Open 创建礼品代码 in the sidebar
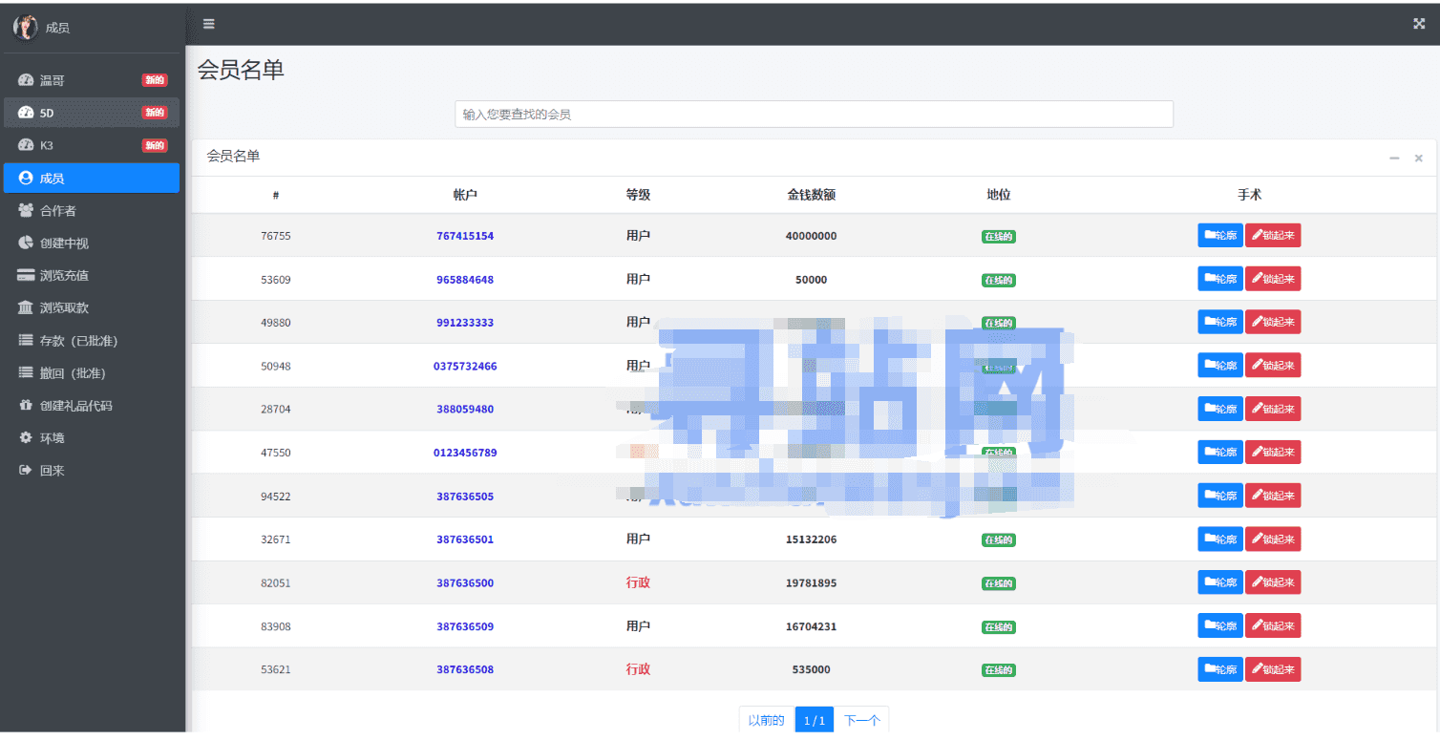Viewport: 1440px width, 740px height. 75,406
